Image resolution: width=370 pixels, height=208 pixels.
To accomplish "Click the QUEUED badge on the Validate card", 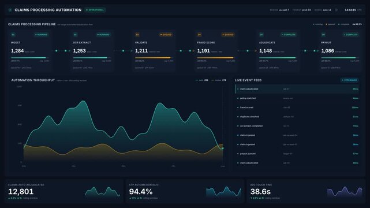I will (x=166, y=35).
